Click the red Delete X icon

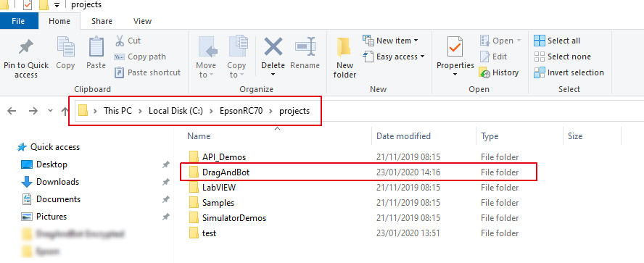tap(273, 46)
